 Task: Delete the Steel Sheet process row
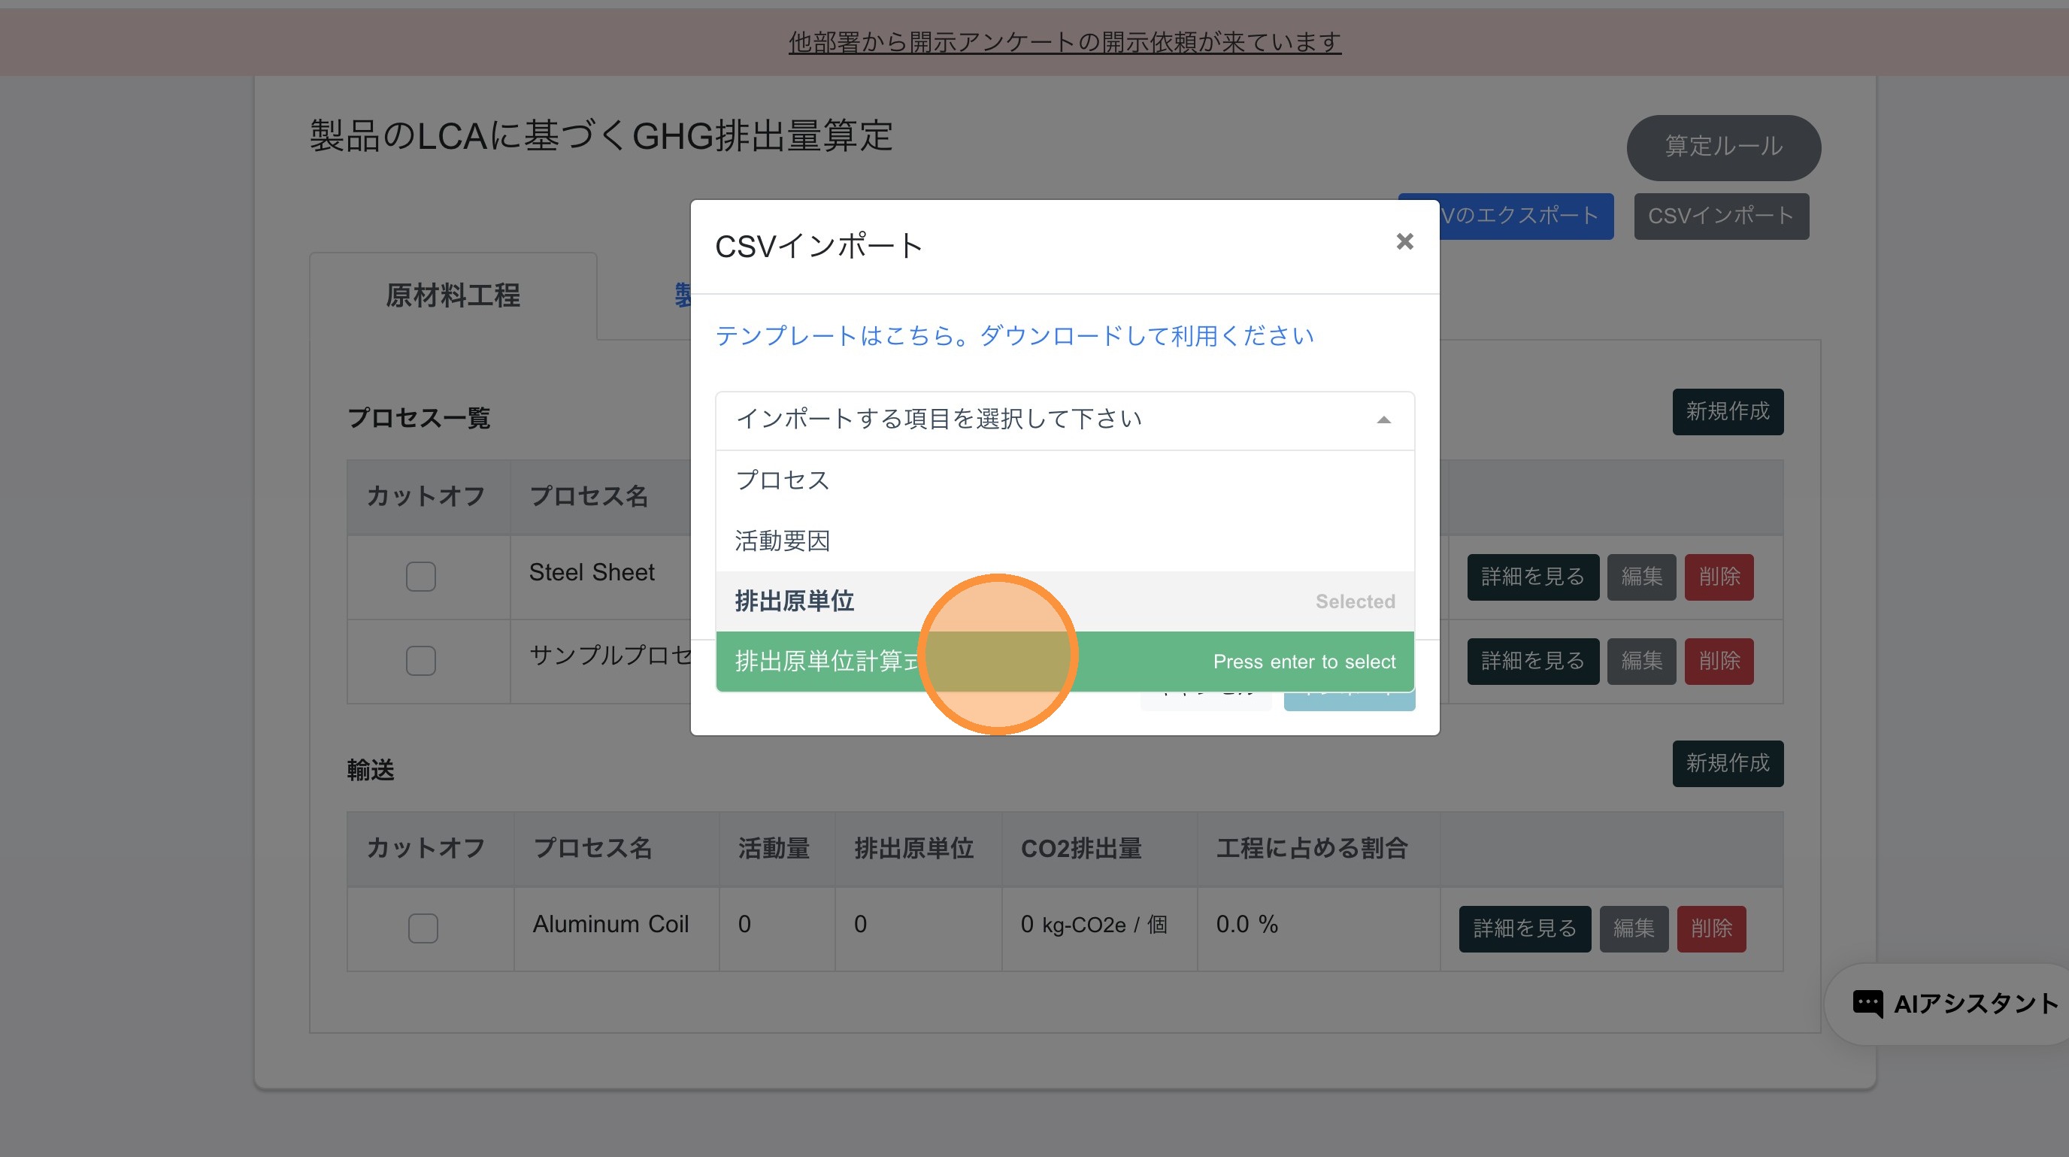click(x=1718, y=577)
